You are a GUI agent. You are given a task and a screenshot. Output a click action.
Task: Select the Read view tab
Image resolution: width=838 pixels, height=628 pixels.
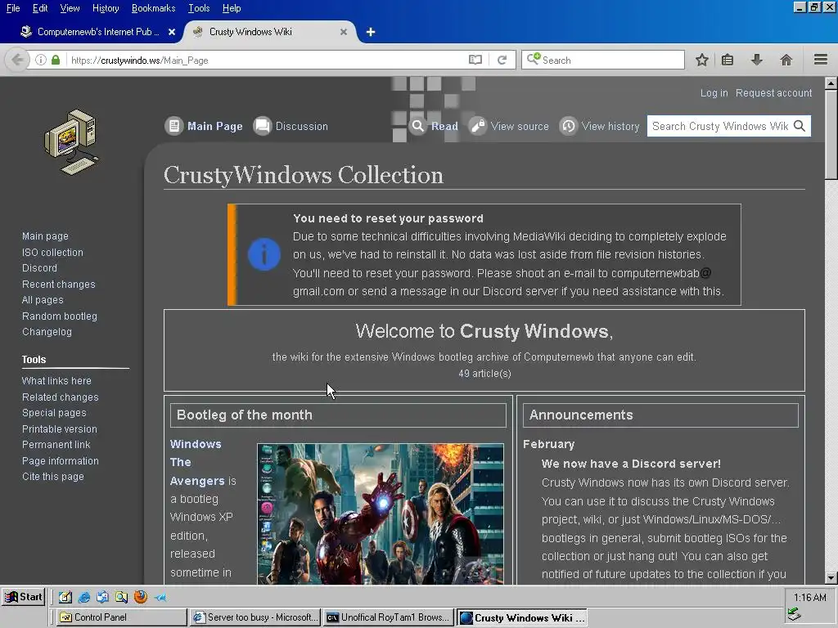[444, 127]
